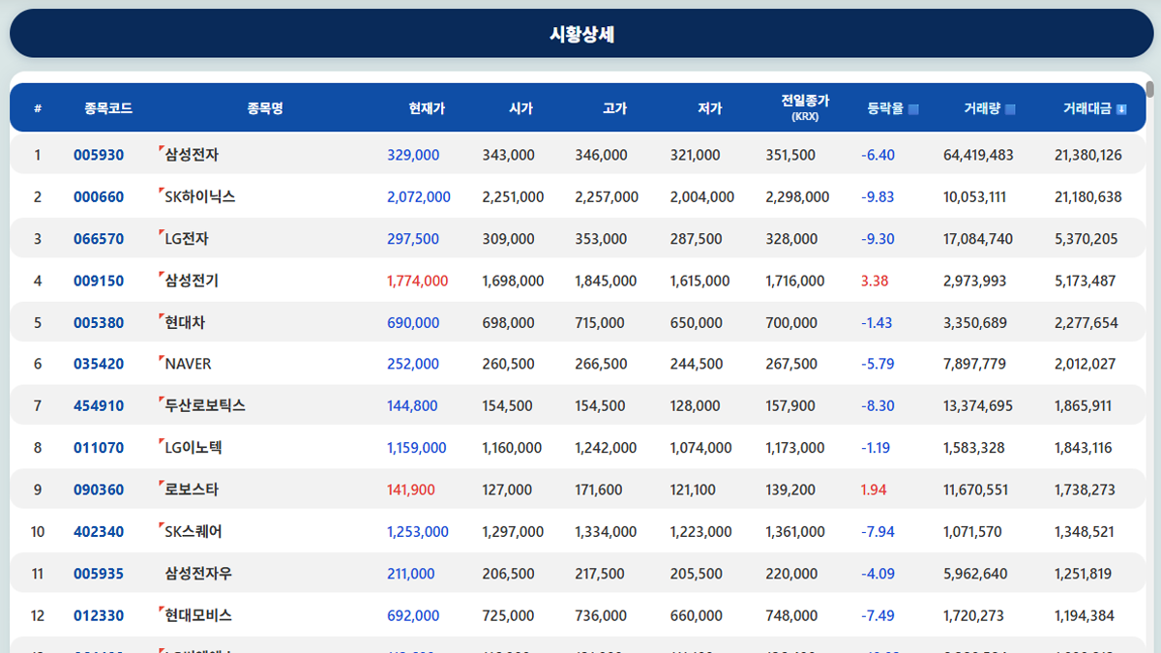The width and height of the screenshot is (1161, 653).
Task: Click the 종목명 column header
Action: click(265, 108)
